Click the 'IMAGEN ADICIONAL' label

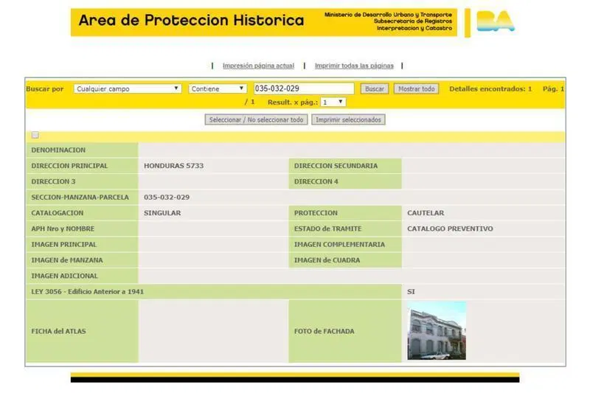[64, 276]
